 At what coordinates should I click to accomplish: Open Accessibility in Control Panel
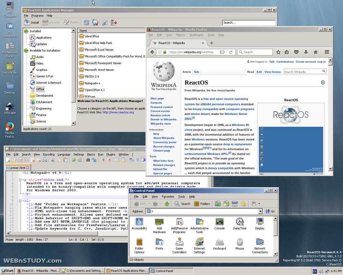139,224
